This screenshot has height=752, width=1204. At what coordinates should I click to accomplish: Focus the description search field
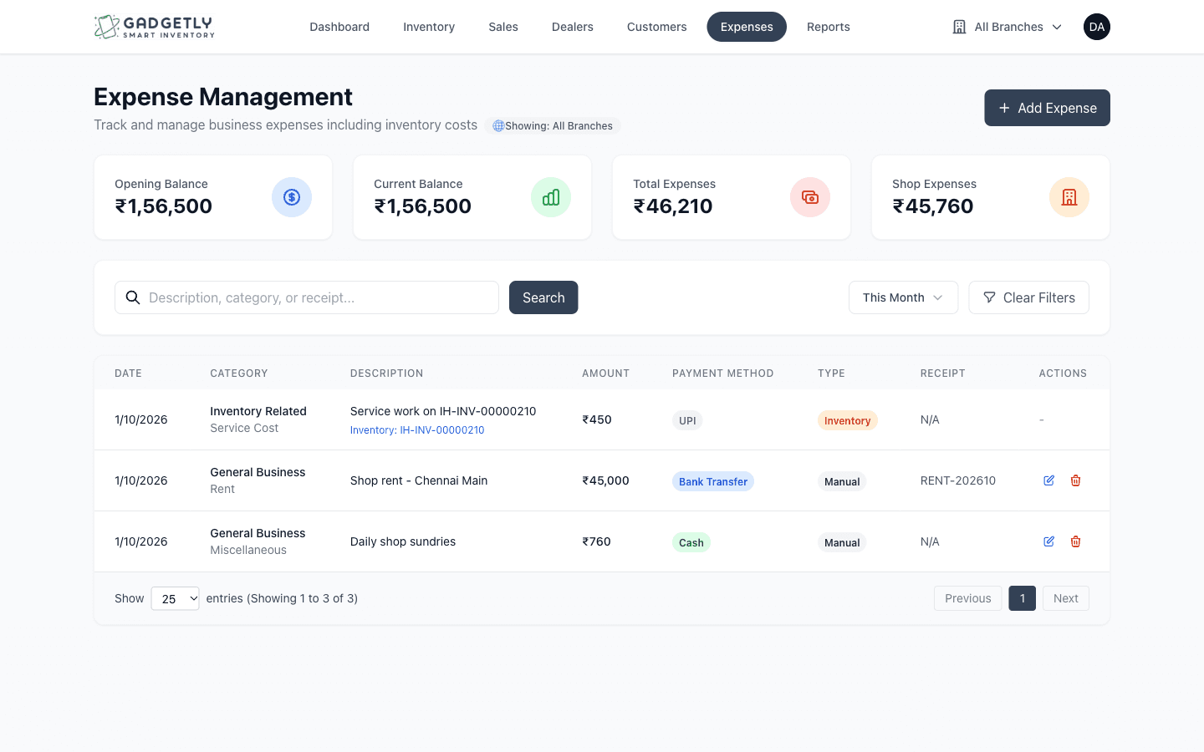tap(307, 297)
